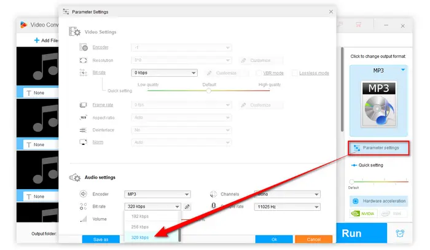Click the Parameter settings button in main window
Screen dimensions: 430x250
pos(378,148)
